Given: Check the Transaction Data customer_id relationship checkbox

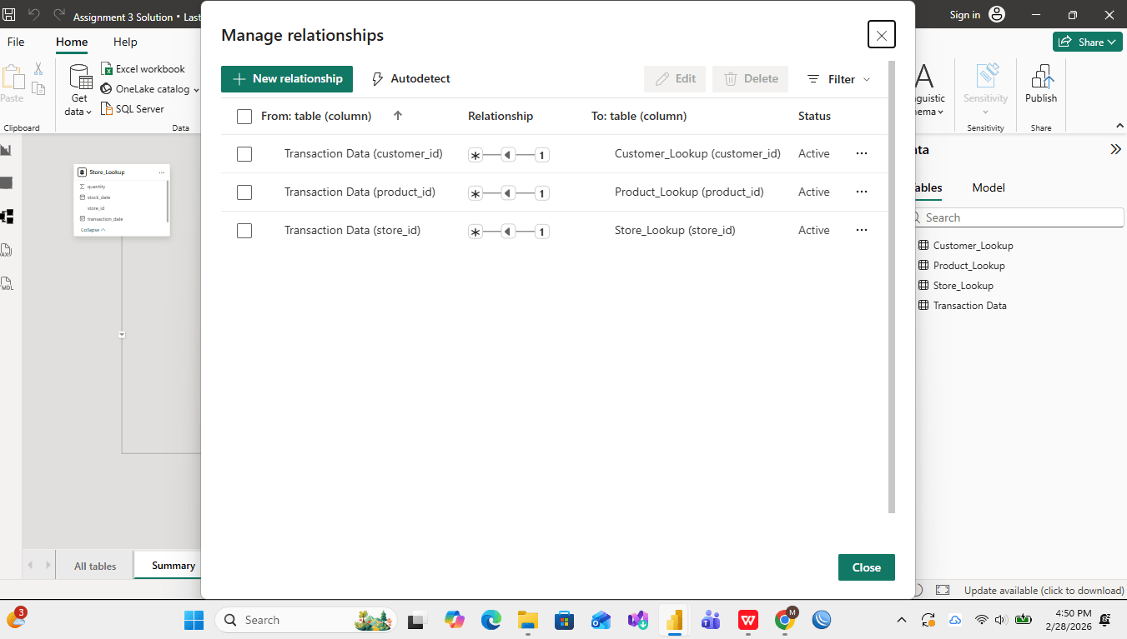Looking at the screenshot, I should pos(244,154).
